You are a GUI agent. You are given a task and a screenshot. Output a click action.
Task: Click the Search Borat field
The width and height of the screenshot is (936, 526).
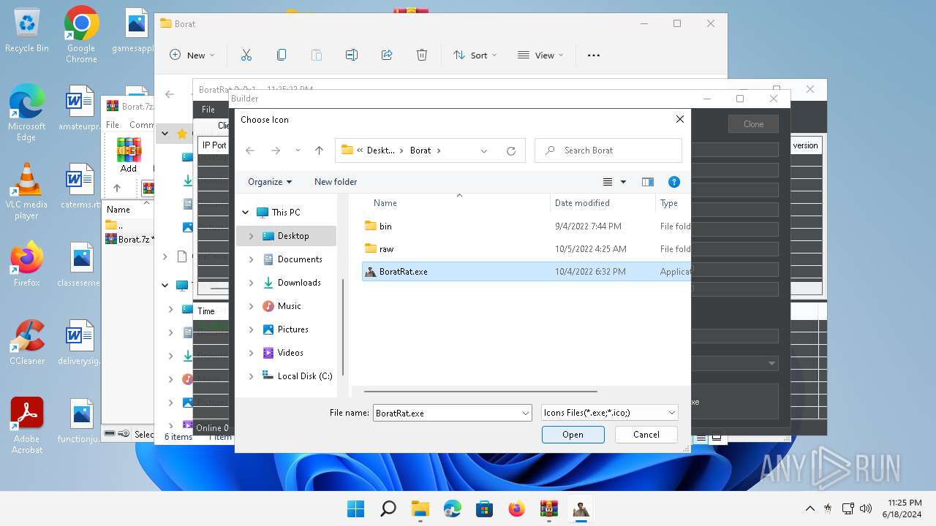click(x=608, y=150)
